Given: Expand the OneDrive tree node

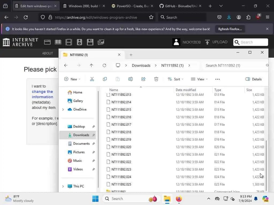Looking at the screenshot, I should [63, 109].
